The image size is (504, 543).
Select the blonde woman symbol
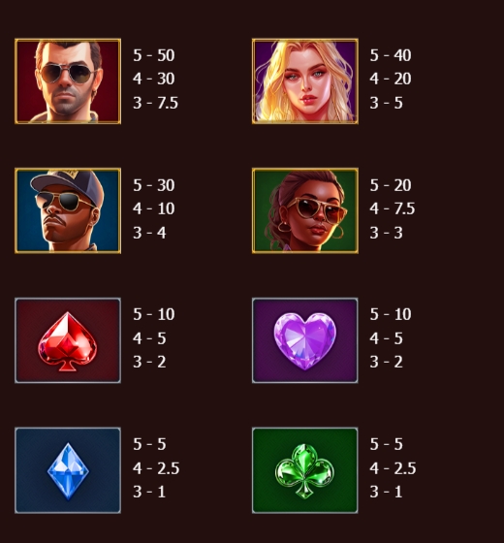point(305,81)
